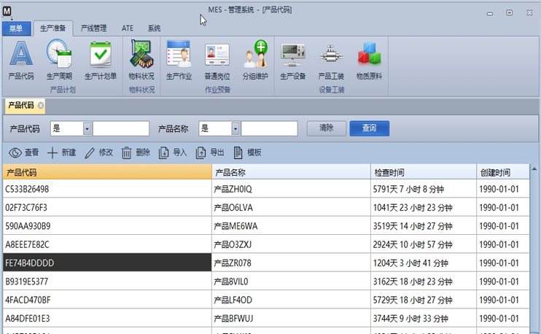This screenshot has width=541, height=334.
Task: Switch to the 产线管理 ribbon tab
Action: click(93, 28)
